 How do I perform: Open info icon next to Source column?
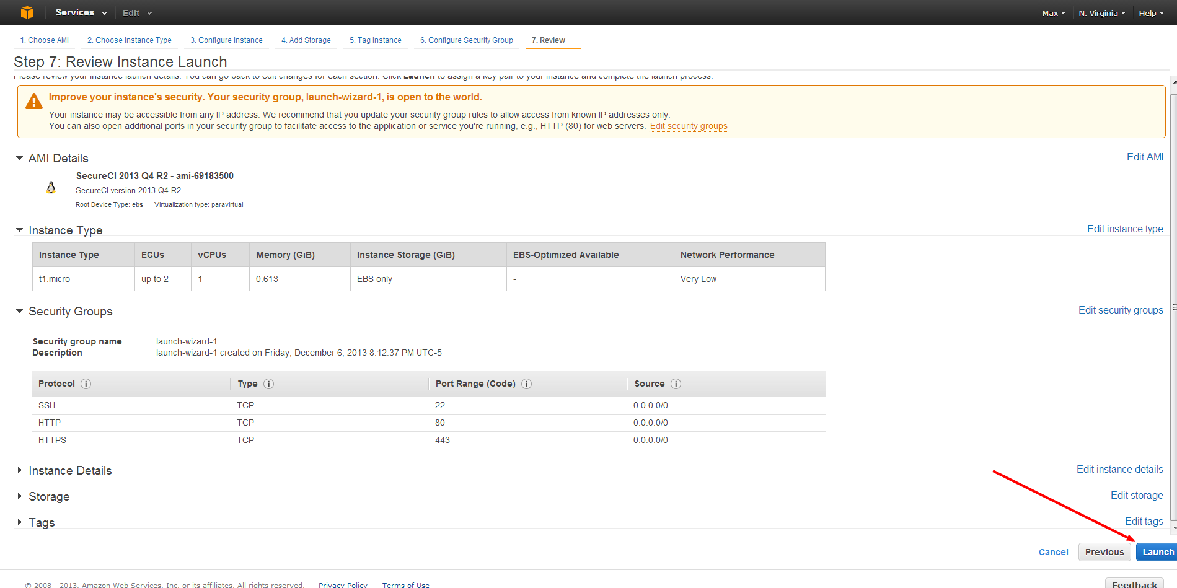point(676,384)
